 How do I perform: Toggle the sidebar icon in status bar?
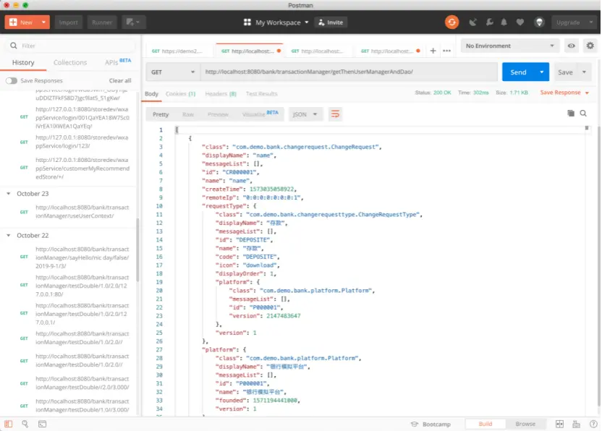[x=8, y=424]
